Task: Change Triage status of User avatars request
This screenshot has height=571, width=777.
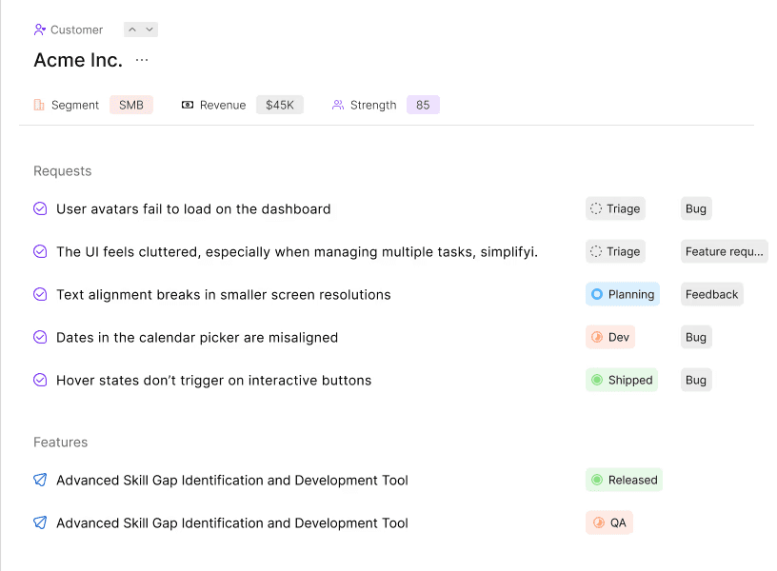Action: pyautogui.click(x=615, y=209)
